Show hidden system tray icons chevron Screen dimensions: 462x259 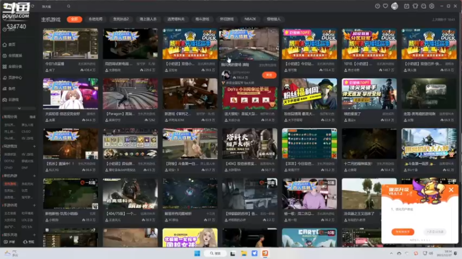392,253
